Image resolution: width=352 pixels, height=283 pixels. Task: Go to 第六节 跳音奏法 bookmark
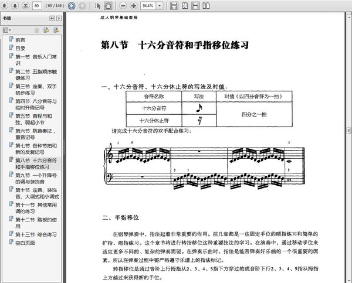point(35,134)
